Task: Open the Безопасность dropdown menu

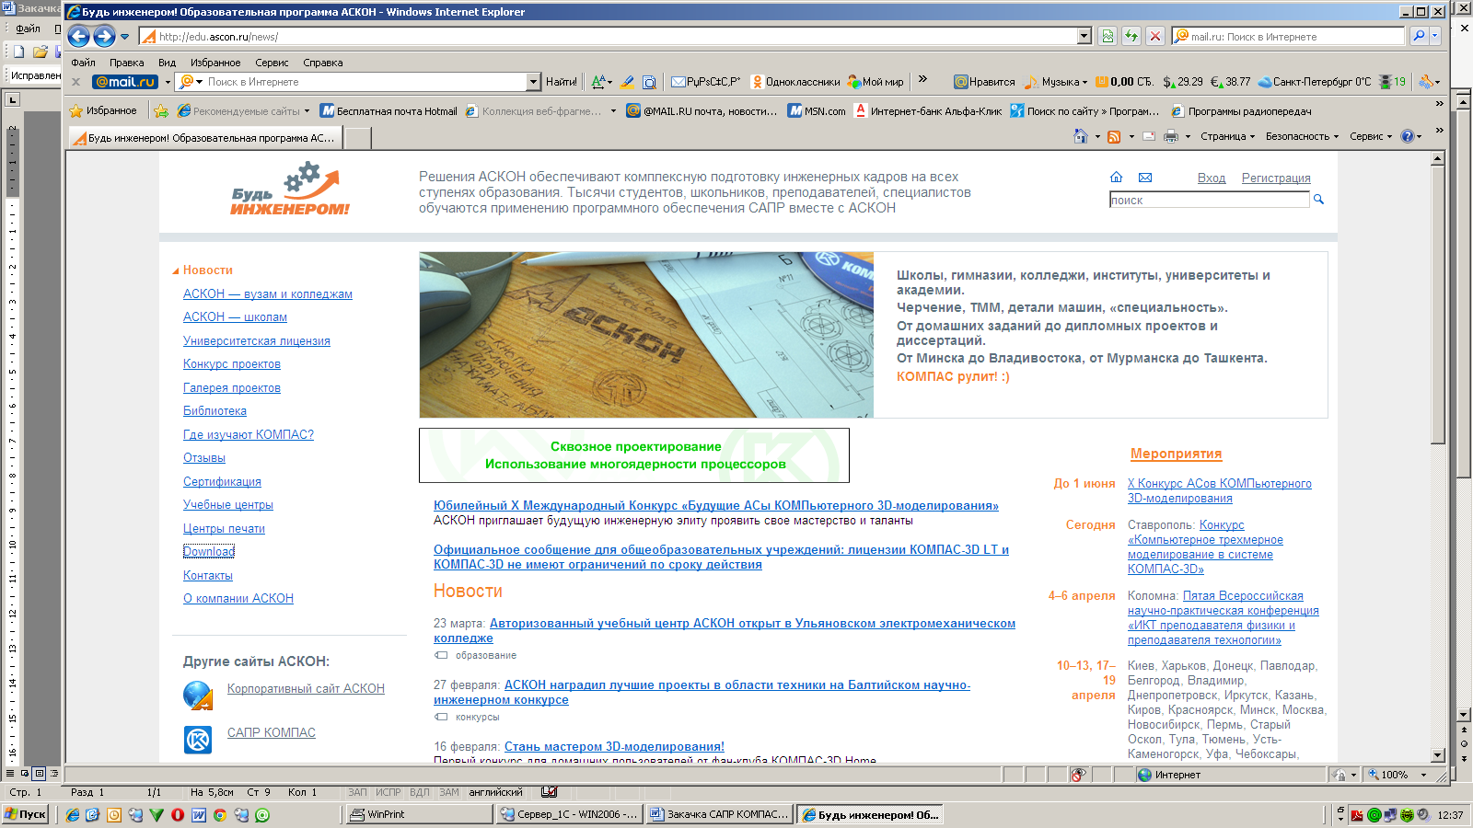Action: [1302, 136]
